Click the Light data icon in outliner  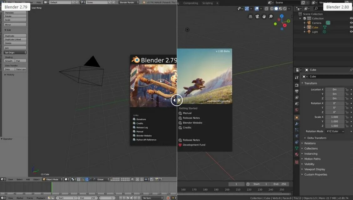click(x=325, y=32)
